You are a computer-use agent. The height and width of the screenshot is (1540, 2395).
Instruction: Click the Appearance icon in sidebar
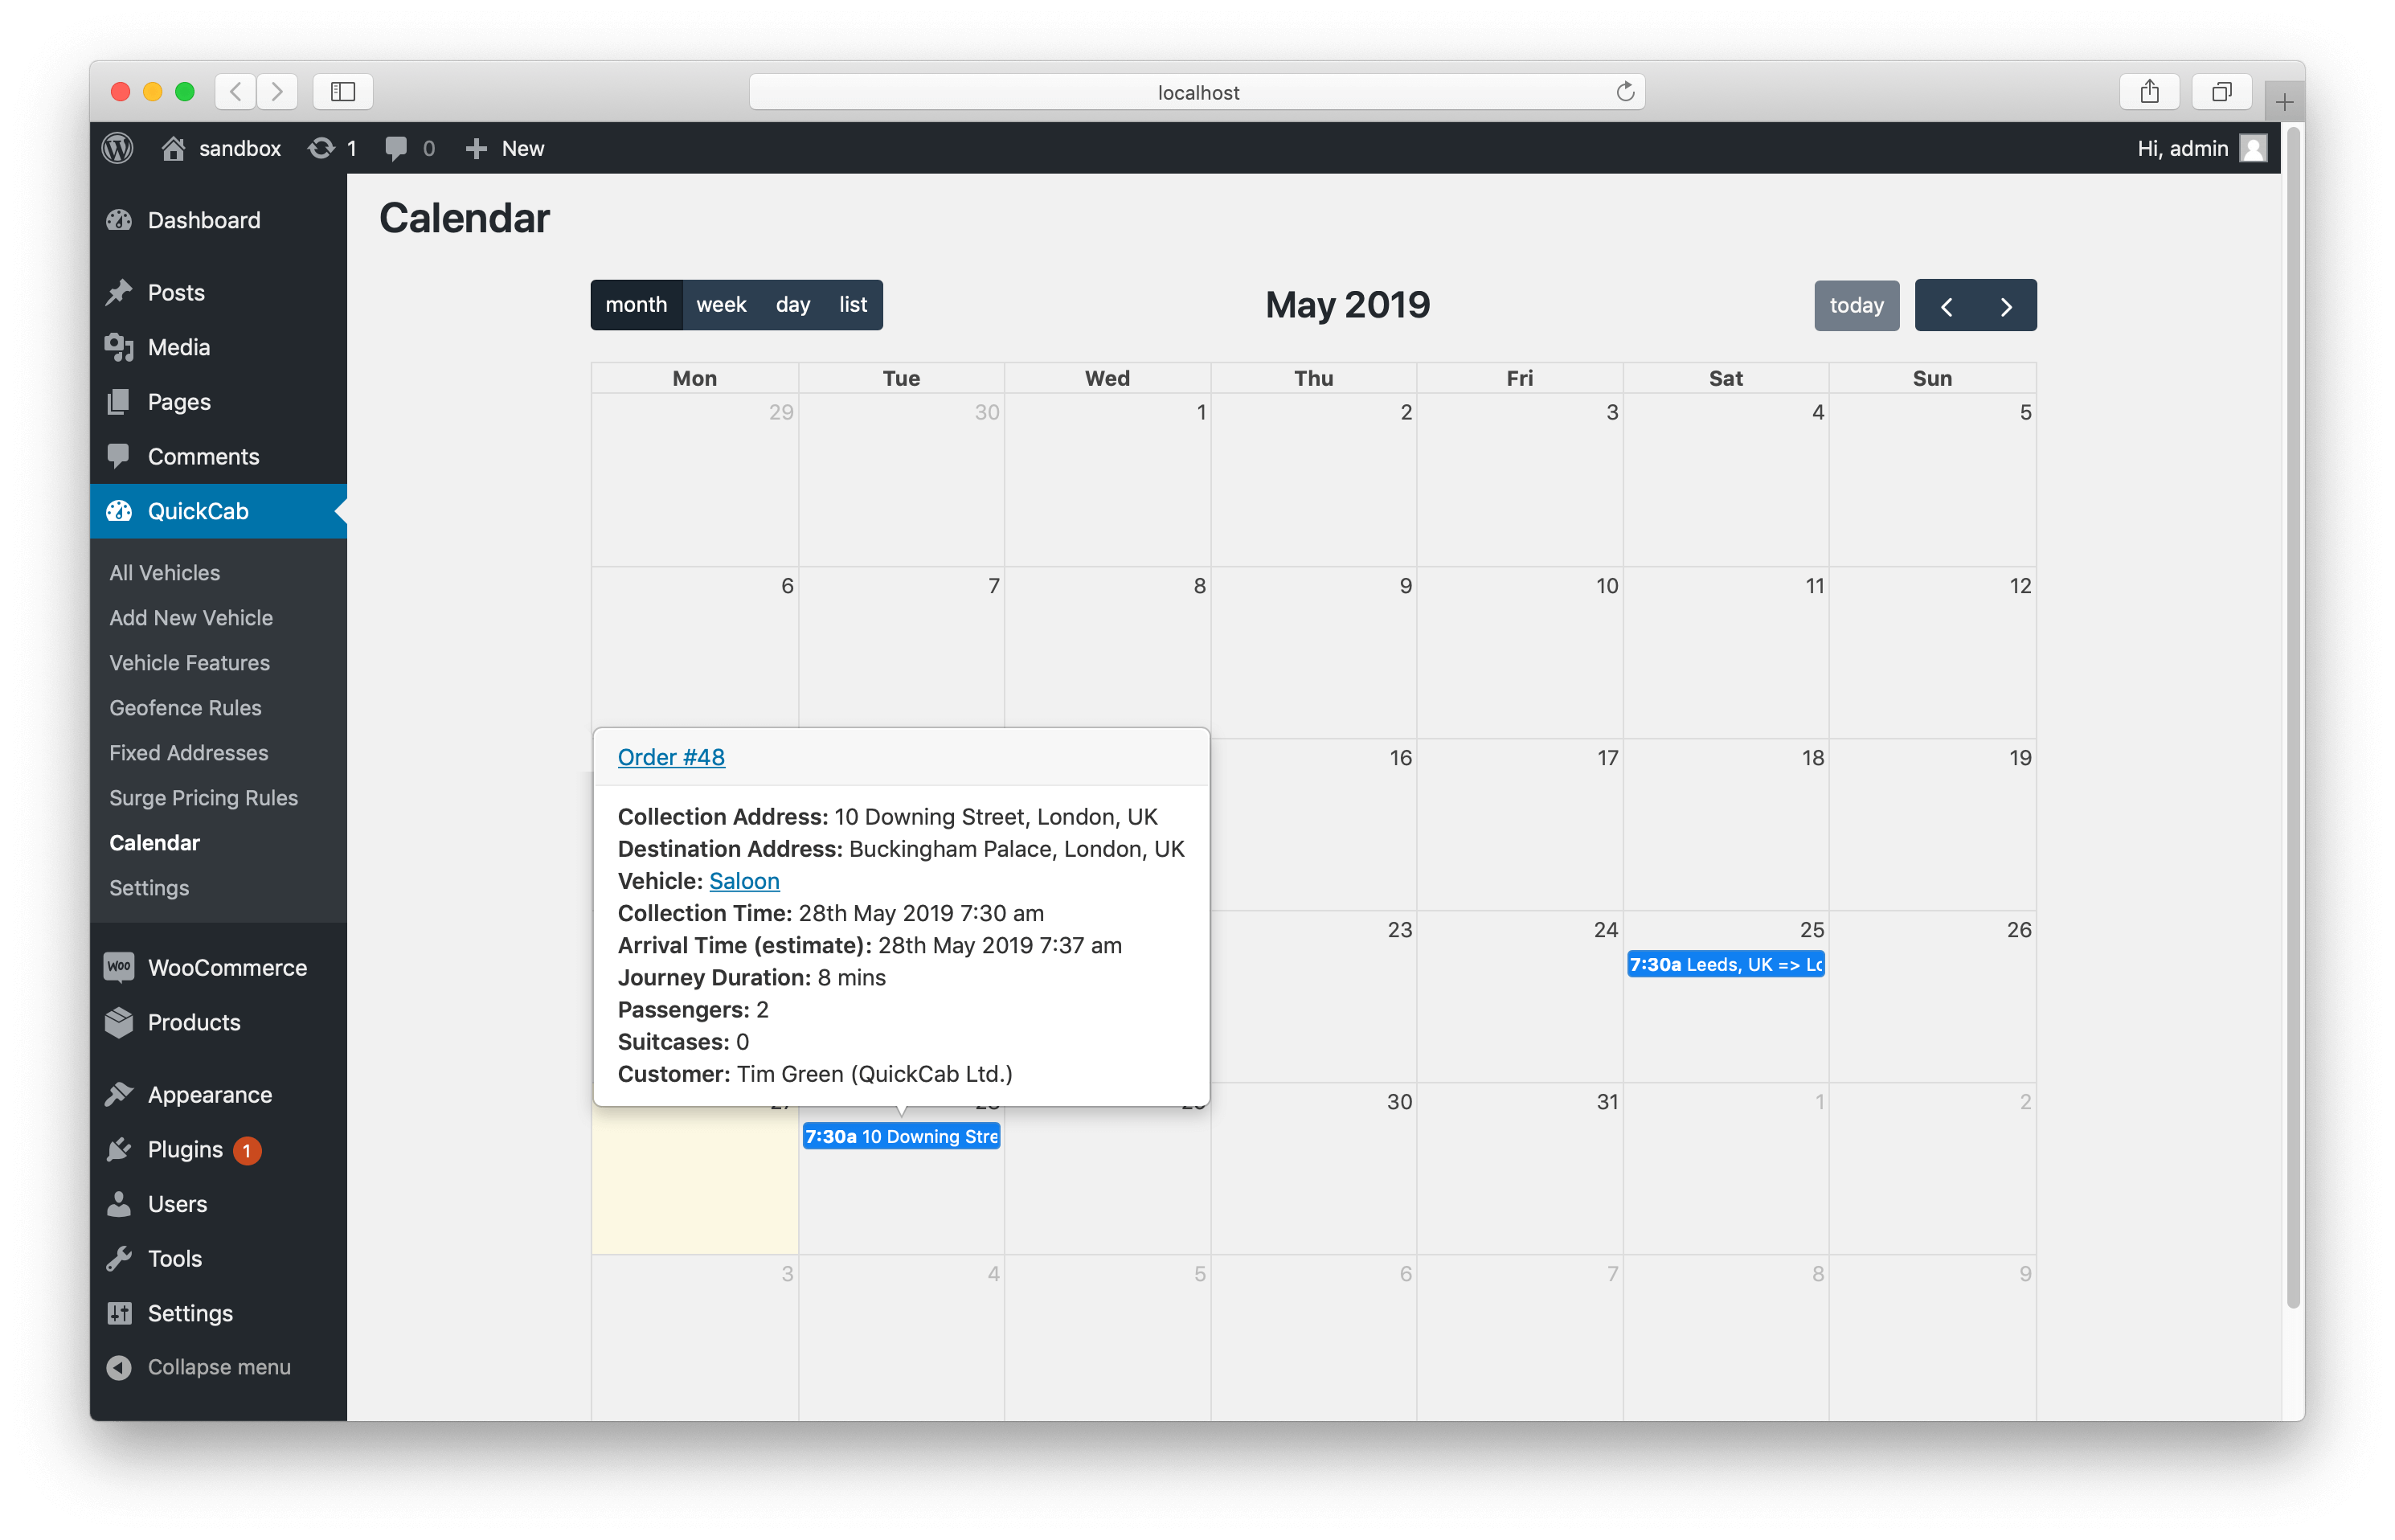click(121, 1095)
